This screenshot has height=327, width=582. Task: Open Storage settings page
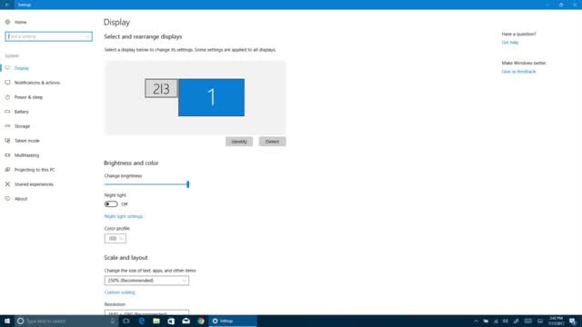coord(22,126)
